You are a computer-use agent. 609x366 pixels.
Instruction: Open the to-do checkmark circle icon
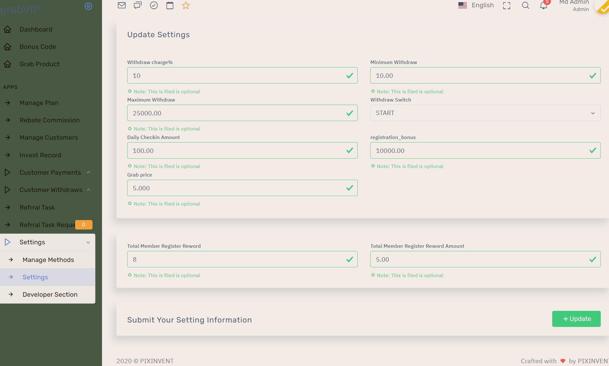(154, 5)
